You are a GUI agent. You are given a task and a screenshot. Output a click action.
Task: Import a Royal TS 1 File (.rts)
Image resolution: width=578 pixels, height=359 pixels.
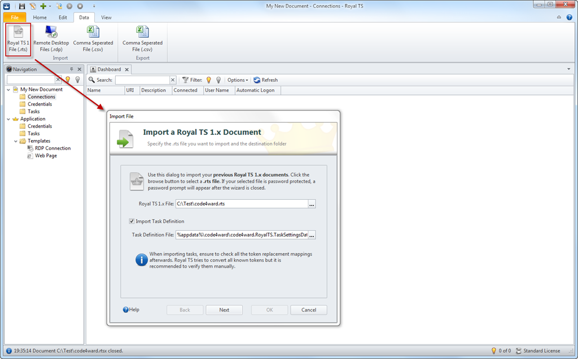pyautogui.click(x=18, y=40)
